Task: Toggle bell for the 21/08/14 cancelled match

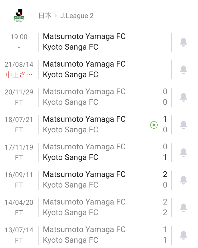Action: click(183, 70)
